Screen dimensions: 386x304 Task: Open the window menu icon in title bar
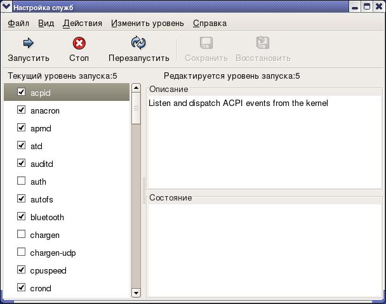[x=6, y=6]
